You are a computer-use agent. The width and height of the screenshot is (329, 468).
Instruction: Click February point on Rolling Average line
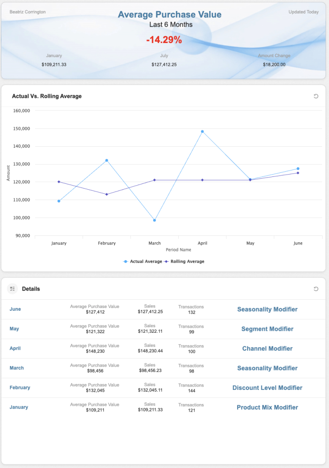point(106,194)
